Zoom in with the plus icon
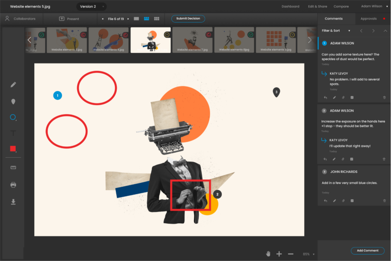 coord(279,253)
